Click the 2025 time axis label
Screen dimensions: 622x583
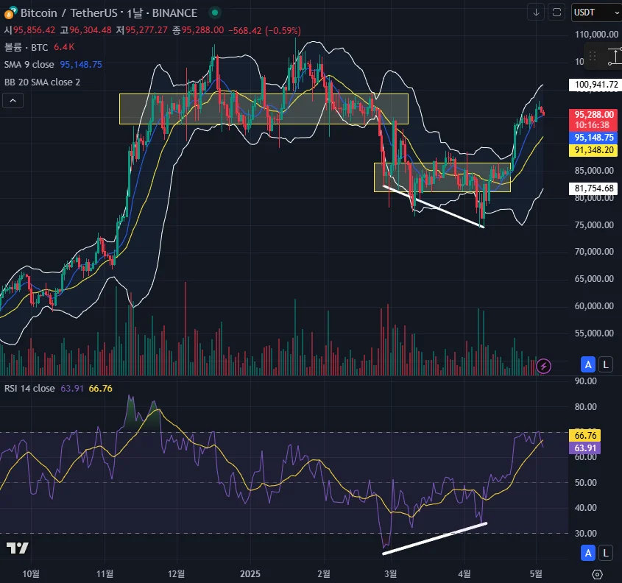point(250,574)
